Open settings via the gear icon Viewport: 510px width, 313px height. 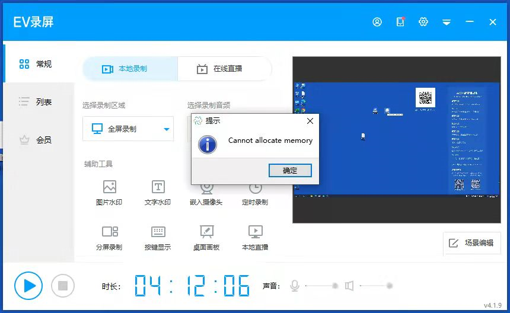pyautogui.click(x=423, y=22)
